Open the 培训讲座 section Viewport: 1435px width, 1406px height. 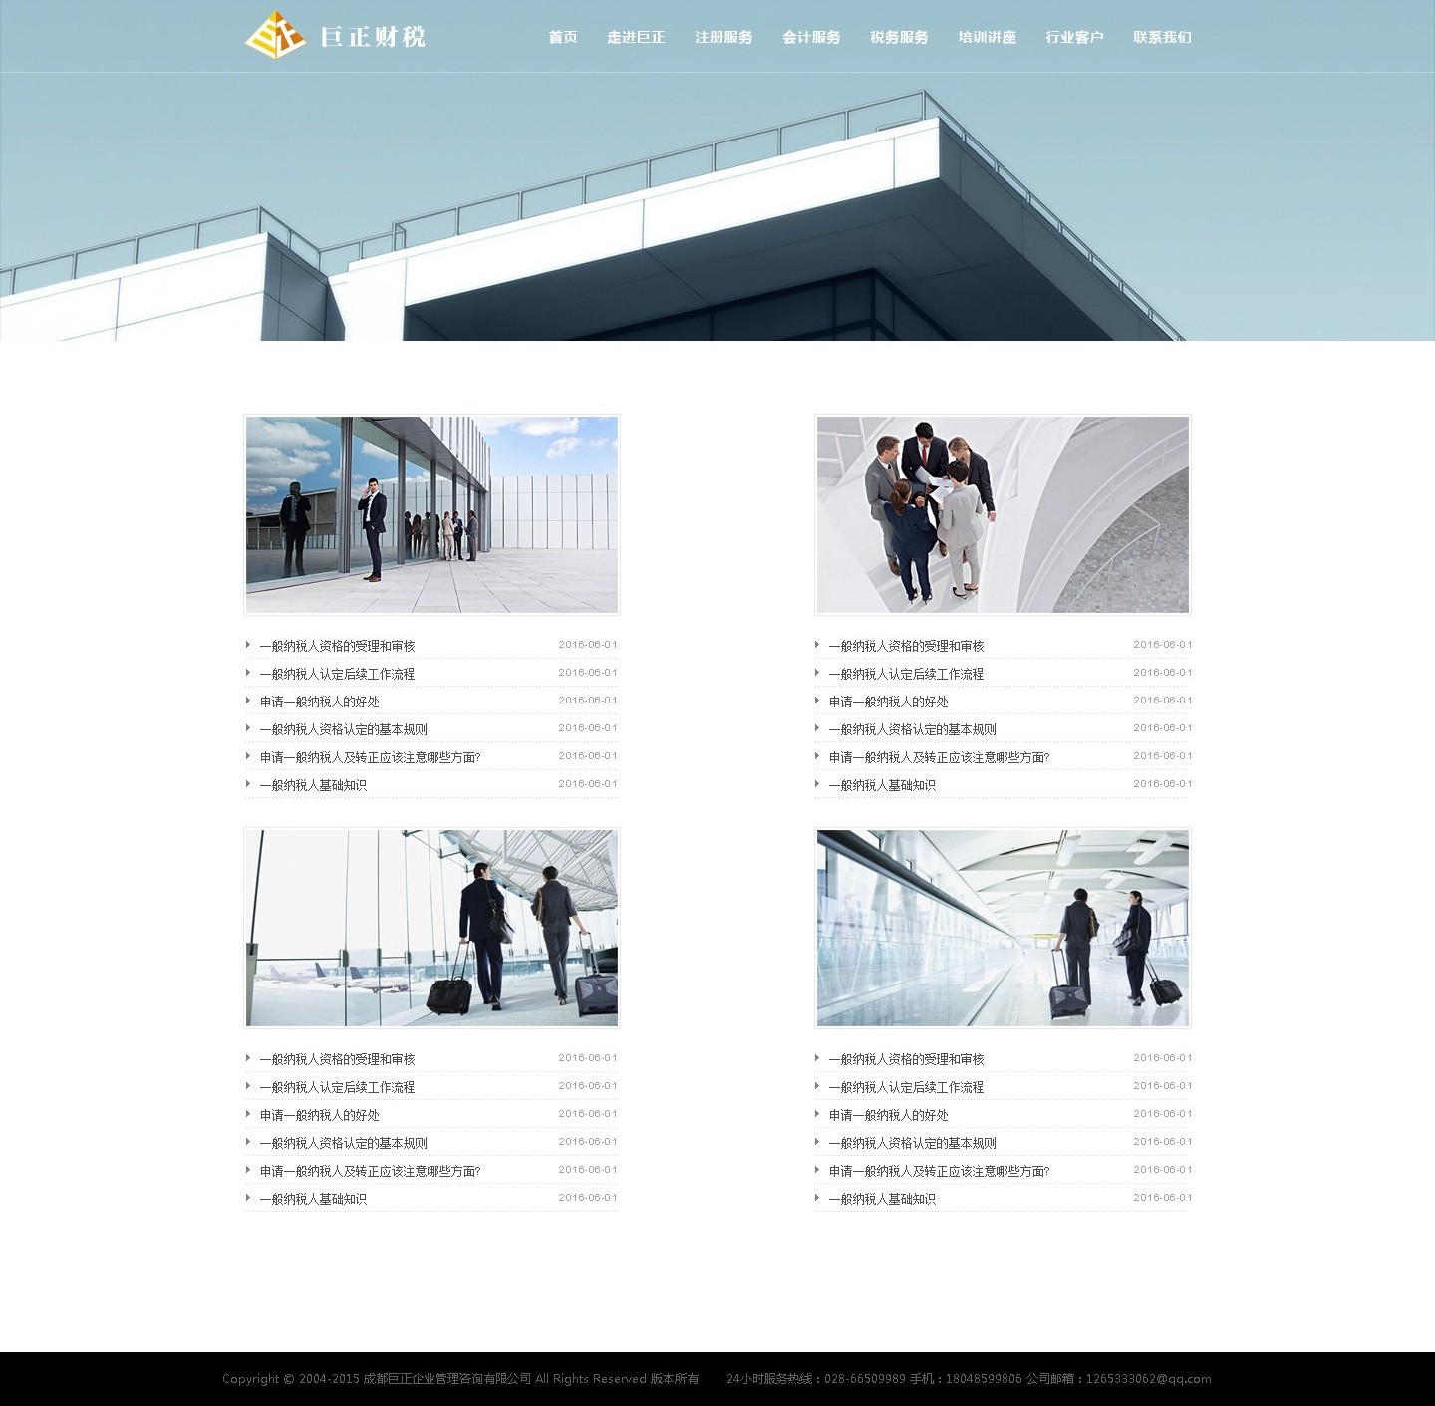click(x=987, y=37)
